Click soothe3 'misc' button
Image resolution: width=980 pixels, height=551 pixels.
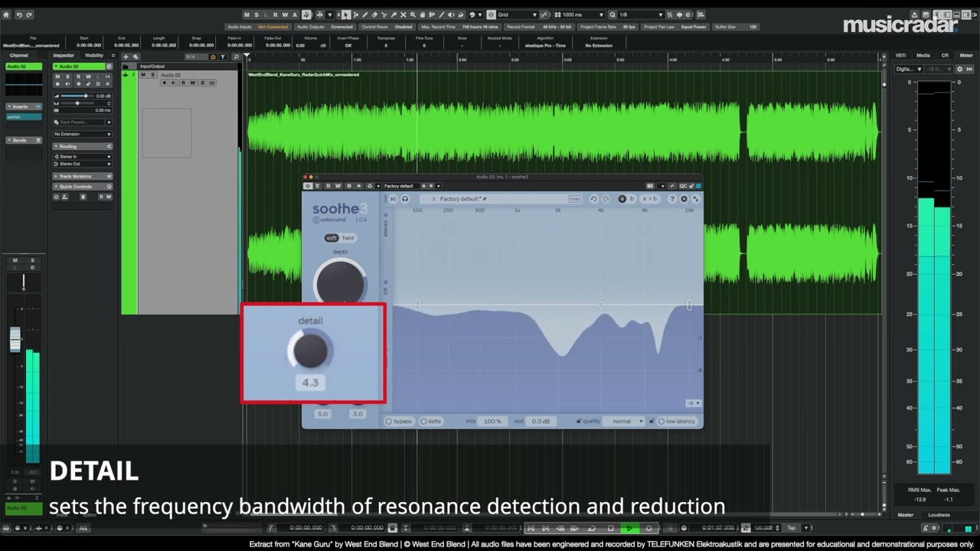click(574, 199)
